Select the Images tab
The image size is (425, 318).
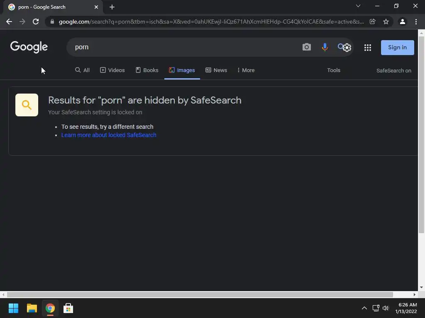pyautogui.click(x=182, y=70)
